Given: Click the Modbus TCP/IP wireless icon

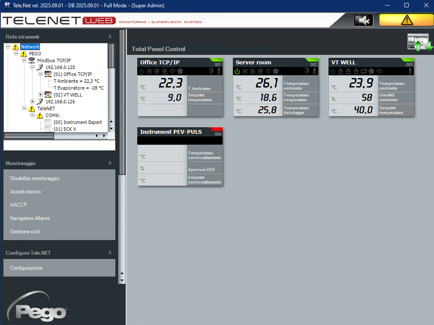Looking at the screenshot, I should click(32, 60).
